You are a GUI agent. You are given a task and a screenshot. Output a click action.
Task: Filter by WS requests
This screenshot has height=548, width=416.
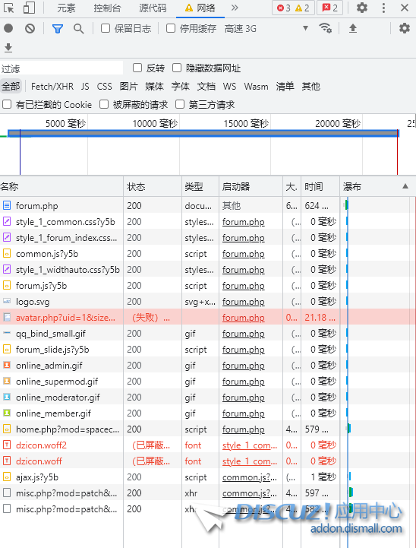[230, 87]
